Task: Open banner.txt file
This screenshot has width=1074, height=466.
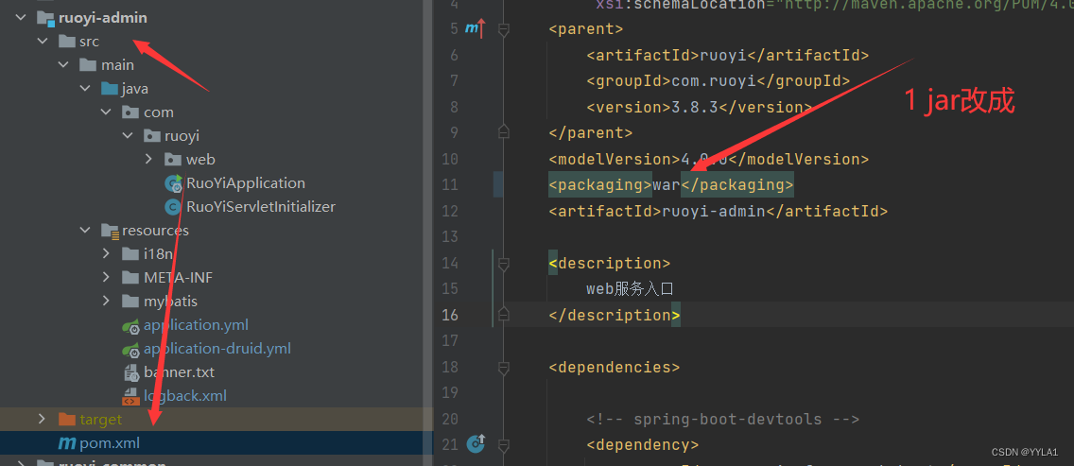Action: 179,372
